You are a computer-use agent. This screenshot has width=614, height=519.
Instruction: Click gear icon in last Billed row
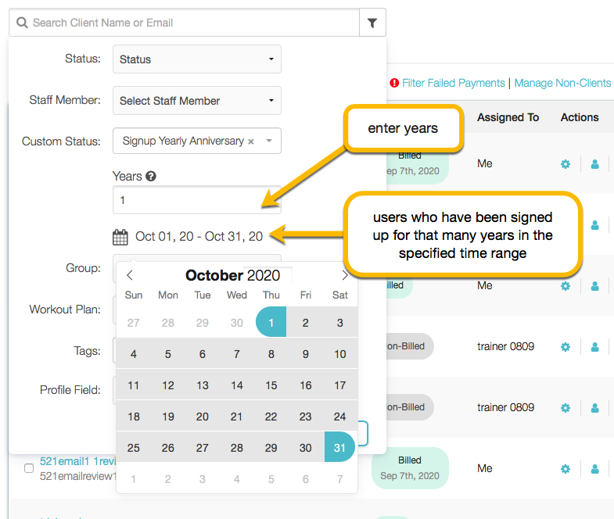tap(566, 469)
